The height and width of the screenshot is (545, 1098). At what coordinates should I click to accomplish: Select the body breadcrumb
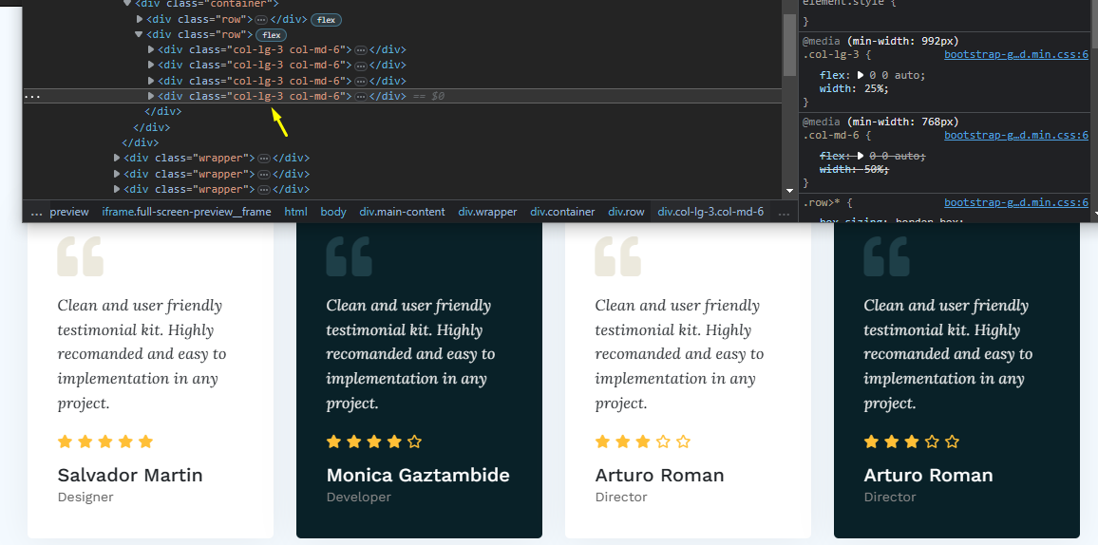[x=333, y=212]
